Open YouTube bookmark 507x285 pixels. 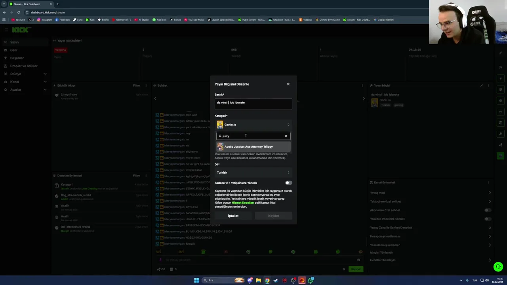point(18,19)
